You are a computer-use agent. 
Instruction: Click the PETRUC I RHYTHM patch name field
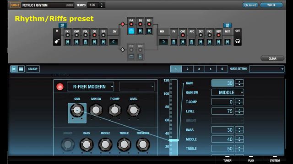(48, 5)
